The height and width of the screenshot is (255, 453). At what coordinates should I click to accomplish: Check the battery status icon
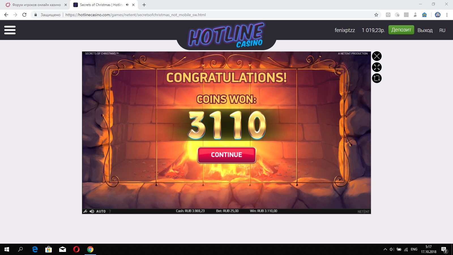point(399,249)
